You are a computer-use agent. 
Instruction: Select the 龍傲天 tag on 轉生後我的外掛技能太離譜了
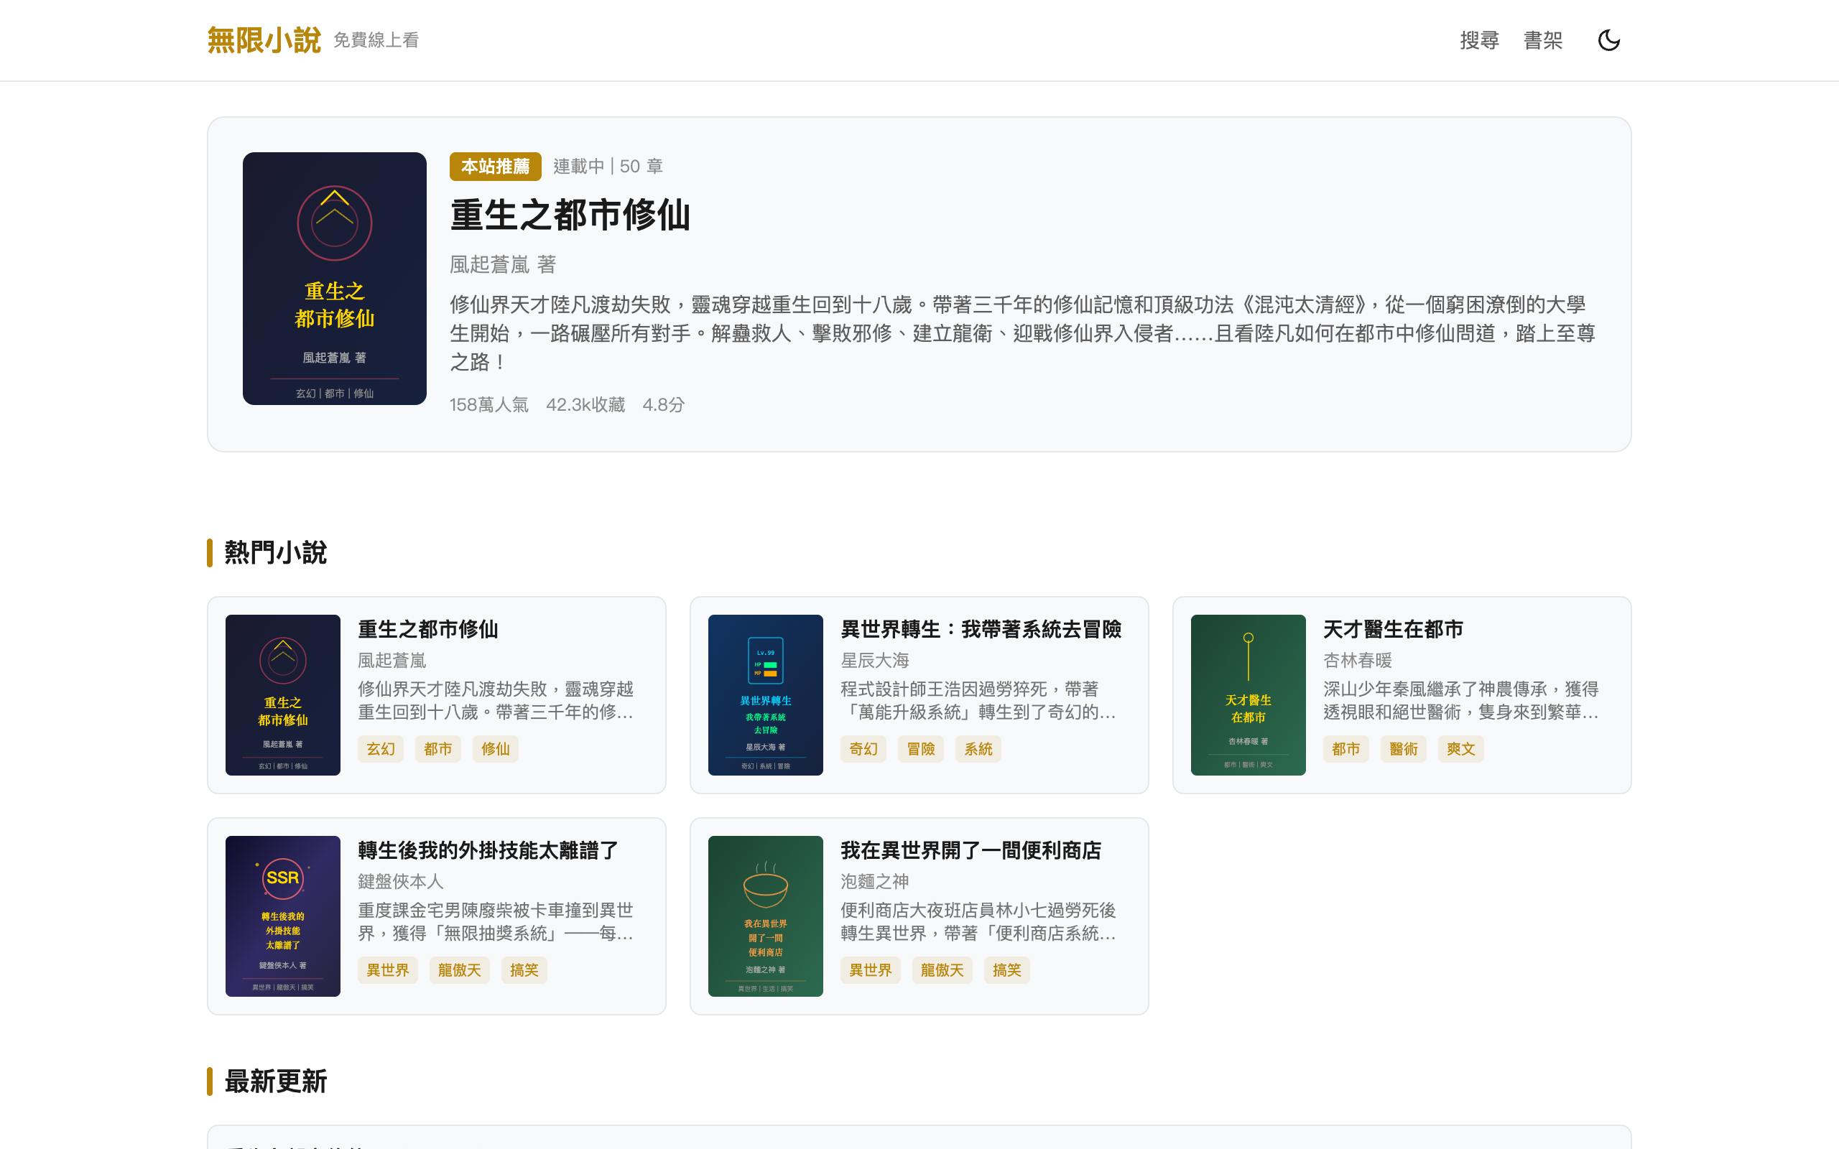(459, 969)
